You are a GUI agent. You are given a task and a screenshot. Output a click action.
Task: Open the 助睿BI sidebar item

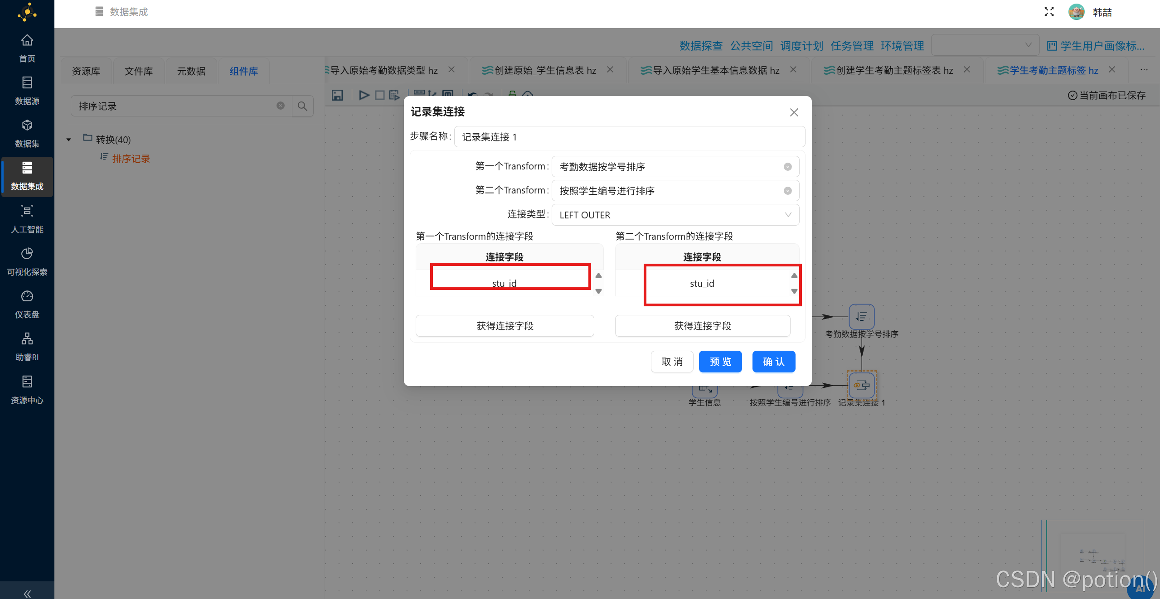pyautogui.click(x=27, y=347)
